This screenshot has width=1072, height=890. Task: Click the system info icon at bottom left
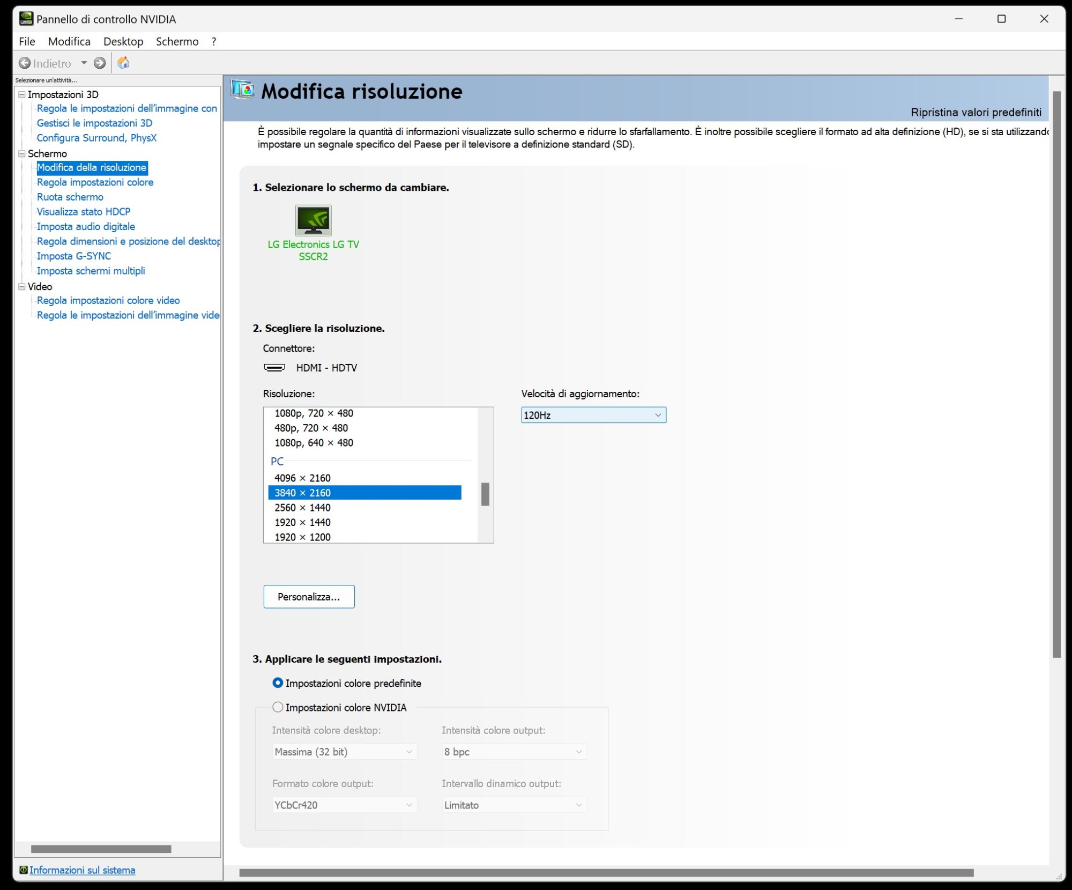click(23, 870)
